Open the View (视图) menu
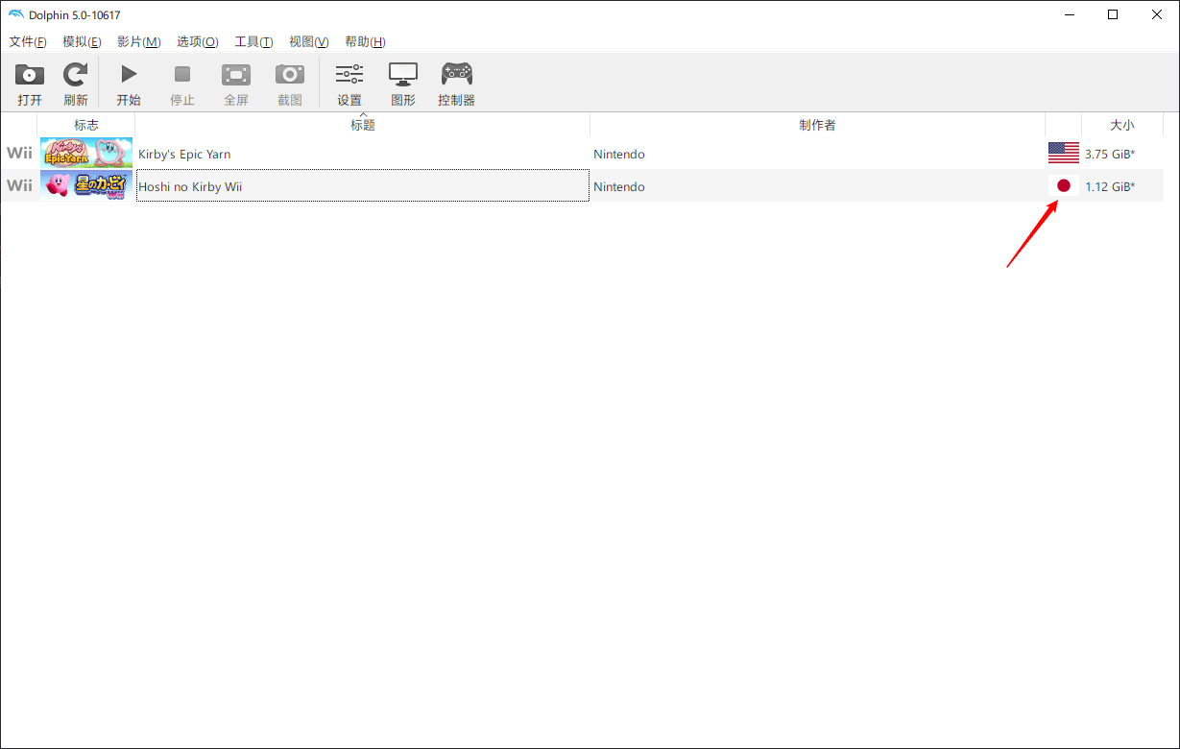Screen dimensions: 1180x749 (x=308, y=41)
